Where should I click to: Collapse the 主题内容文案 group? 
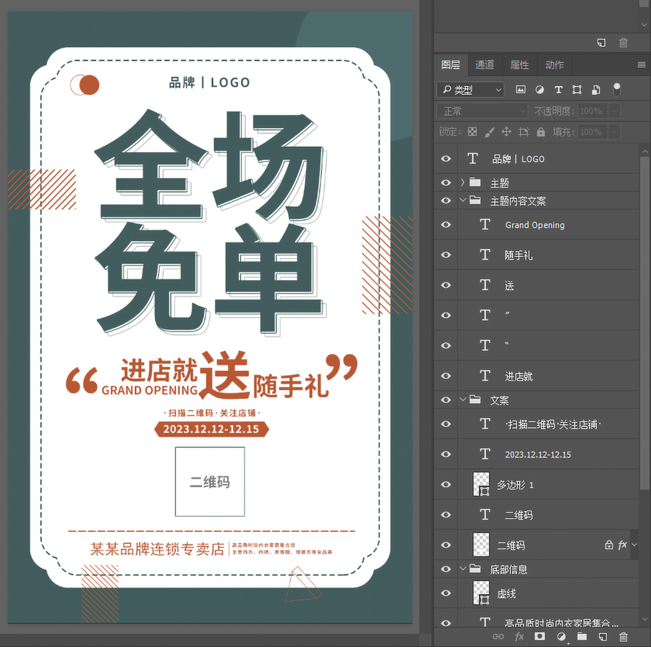463,200
